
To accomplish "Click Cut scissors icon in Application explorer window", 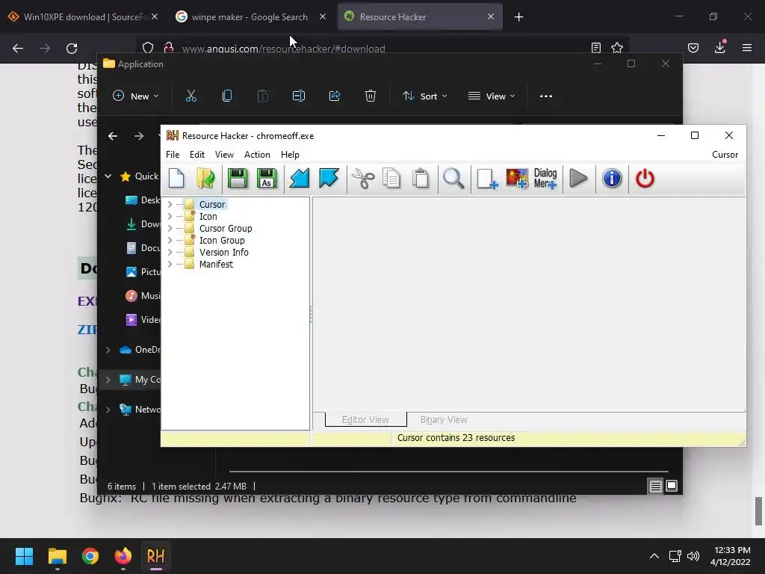I will point(191,96).
